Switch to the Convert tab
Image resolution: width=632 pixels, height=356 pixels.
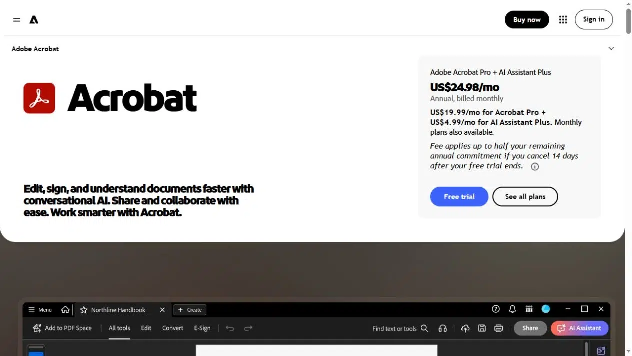point(173,328)
